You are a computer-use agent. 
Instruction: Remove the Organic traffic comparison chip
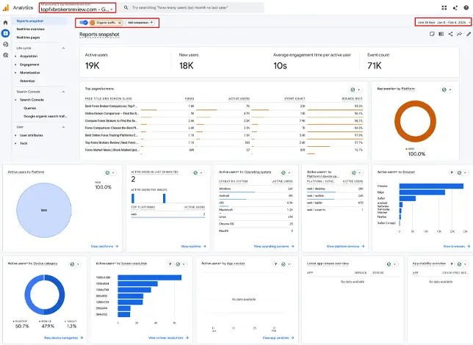[120, 23]
